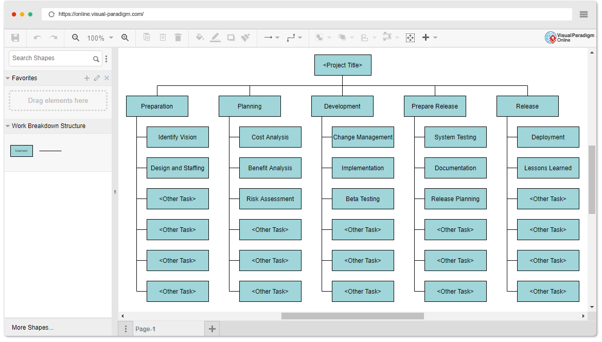
Task: Select the Preparation box
Action: pos(157,106)
